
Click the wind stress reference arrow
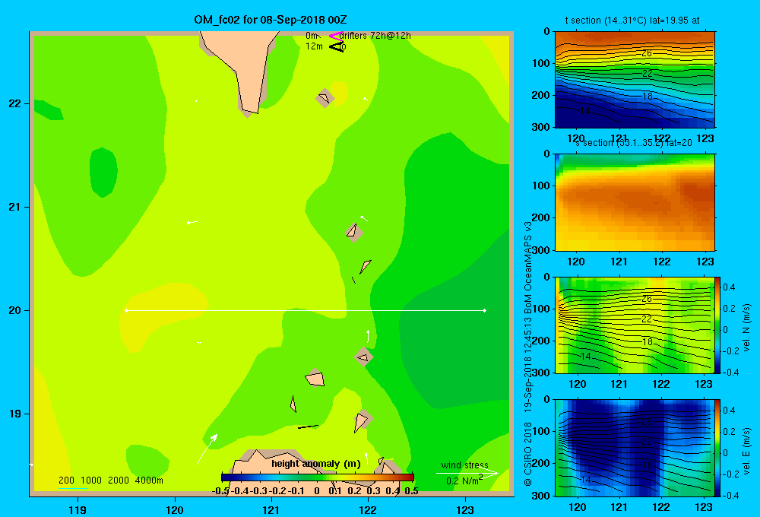pyautogui.click(x=467, y=474)
